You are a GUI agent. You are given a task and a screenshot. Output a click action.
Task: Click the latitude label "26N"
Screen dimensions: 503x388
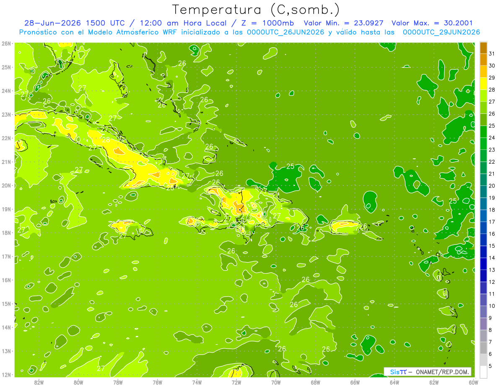[x=6, y=44]
